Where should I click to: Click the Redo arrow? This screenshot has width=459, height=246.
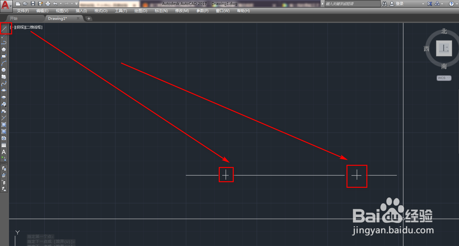tap(66, 4)
